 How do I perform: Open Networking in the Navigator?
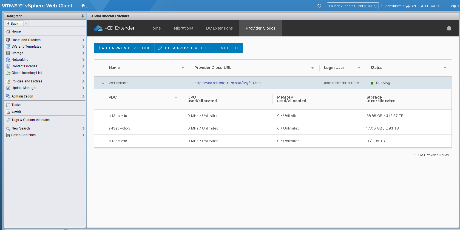click(x=20, y=60)
